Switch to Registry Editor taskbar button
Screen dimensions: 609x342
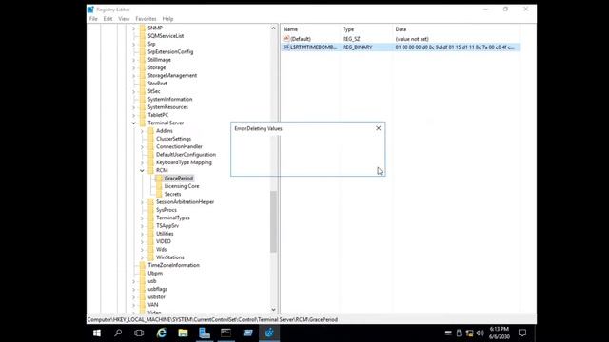(x=269, y=332)
